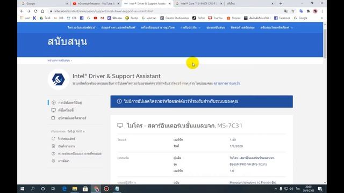Open the Facebook labeled bookmark
344x193 pixels.
[x=282, y=18]
